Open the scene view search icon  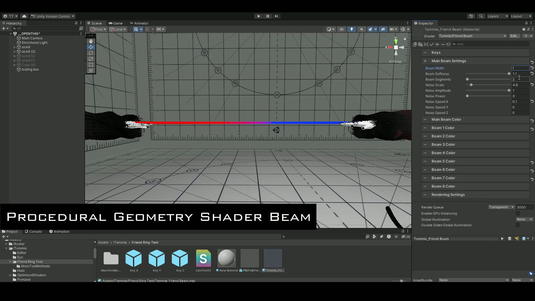pyautogui.click(x=481, y=16)
